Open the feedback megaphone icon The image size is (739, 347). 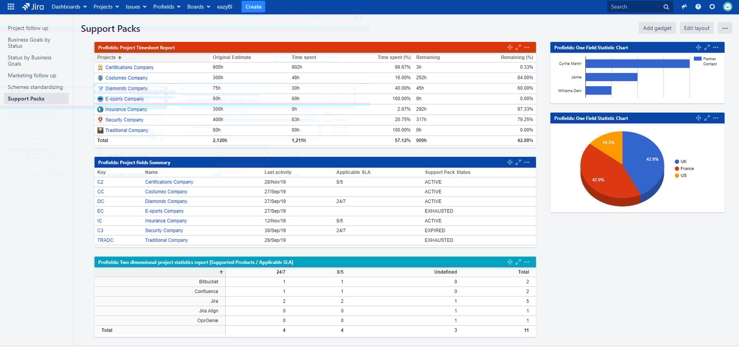tap(684, 6)
